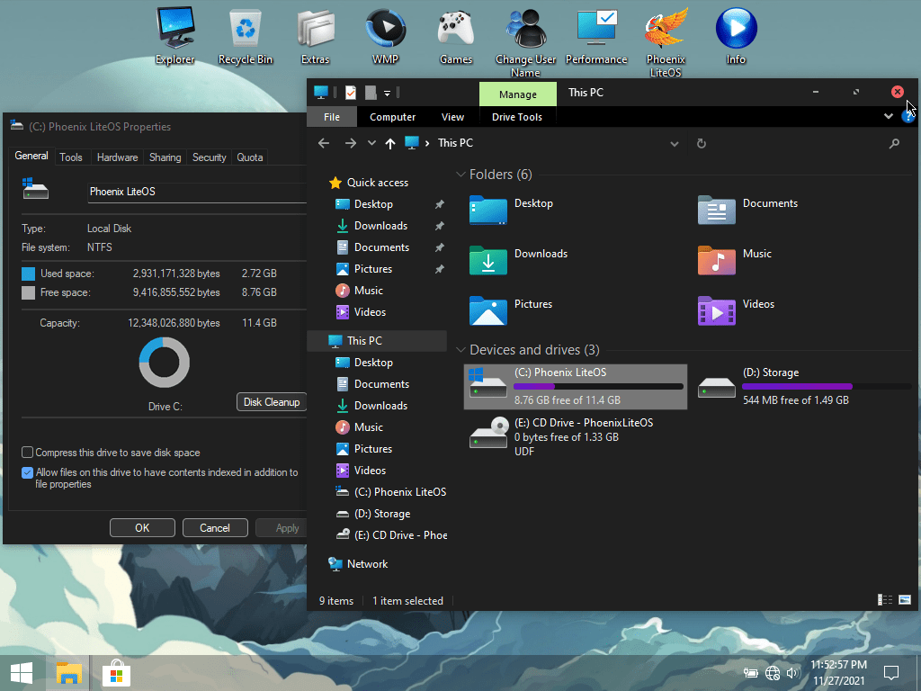
Task: Expand the ribbon with the chevron arrow
Action: pos(888,116)
